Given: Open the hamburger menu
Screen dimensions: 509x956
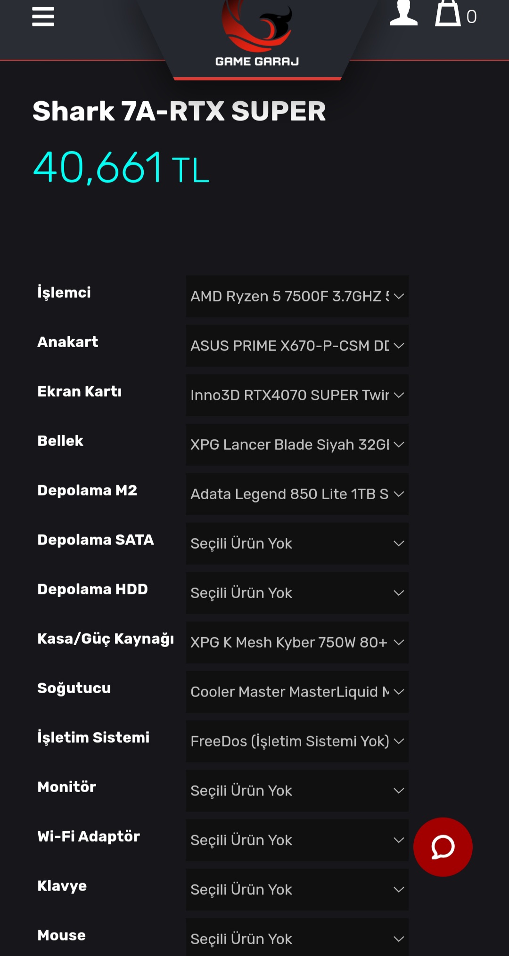Looking at the screenshot, I should 43,17.
